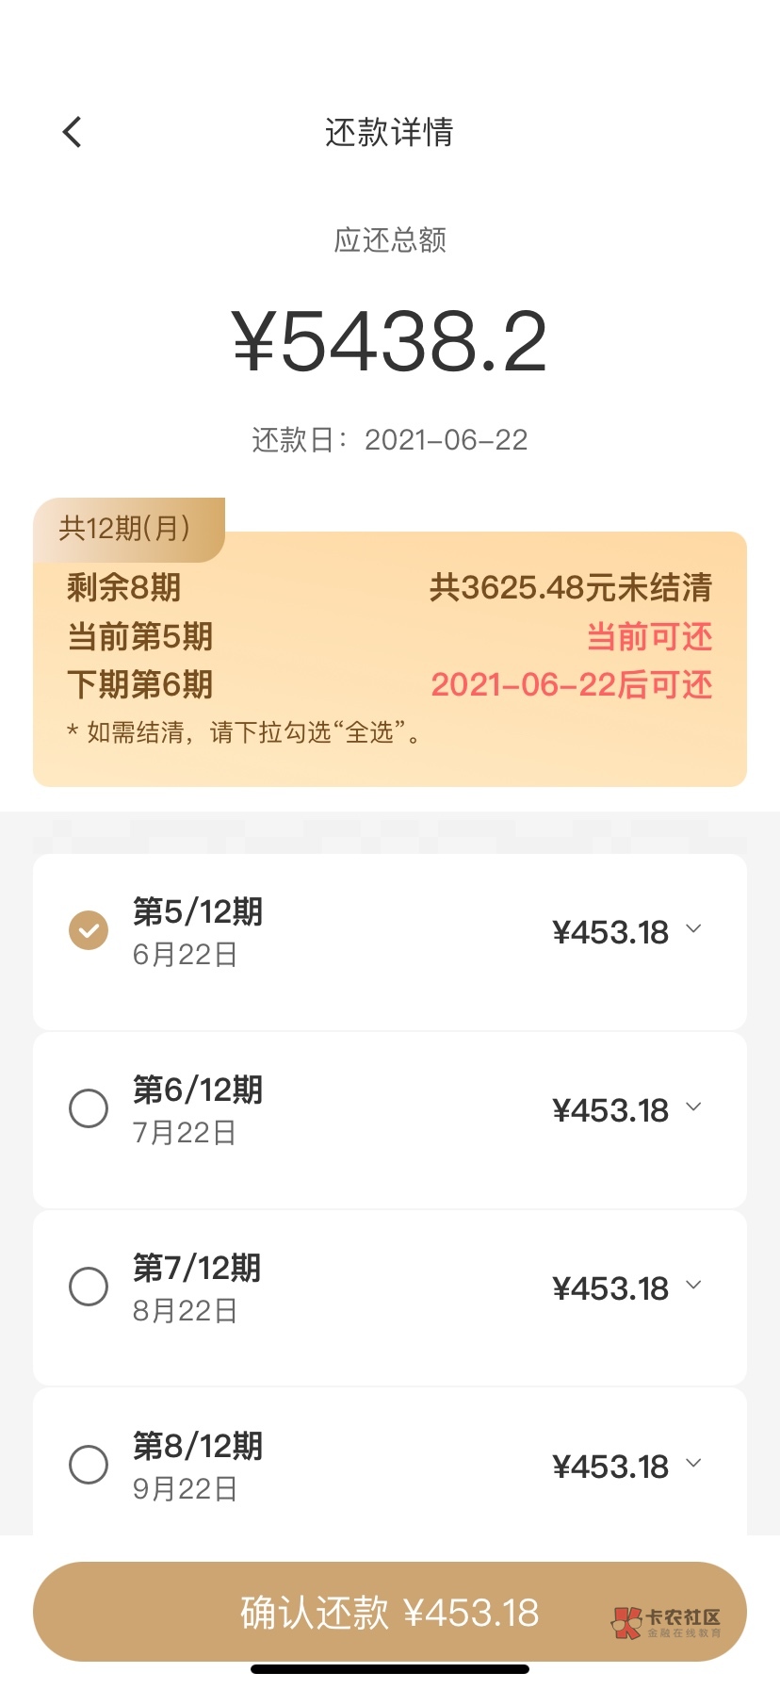Uncheck the 第5/12期 installment checkbox

coord(89,930)
